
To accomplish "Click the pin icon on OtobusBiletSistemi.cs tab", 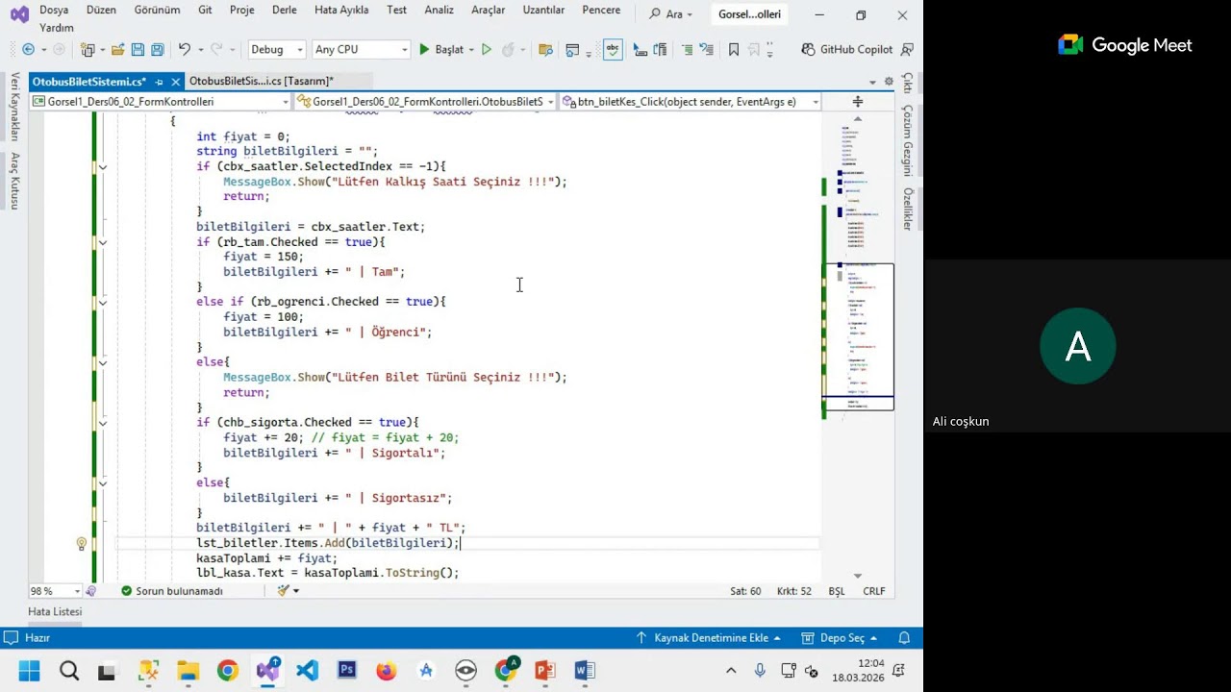I will 160,82.
